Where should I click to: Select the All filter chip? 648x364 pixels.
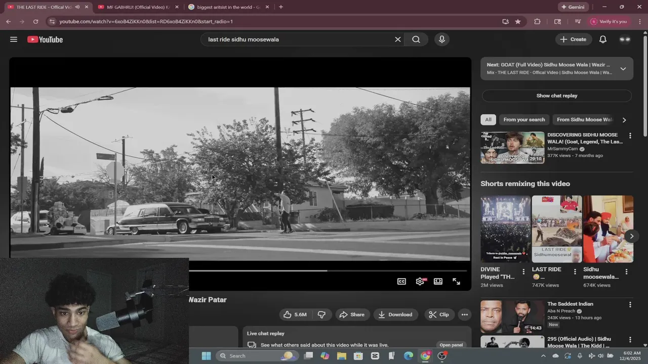click(488, 120)
